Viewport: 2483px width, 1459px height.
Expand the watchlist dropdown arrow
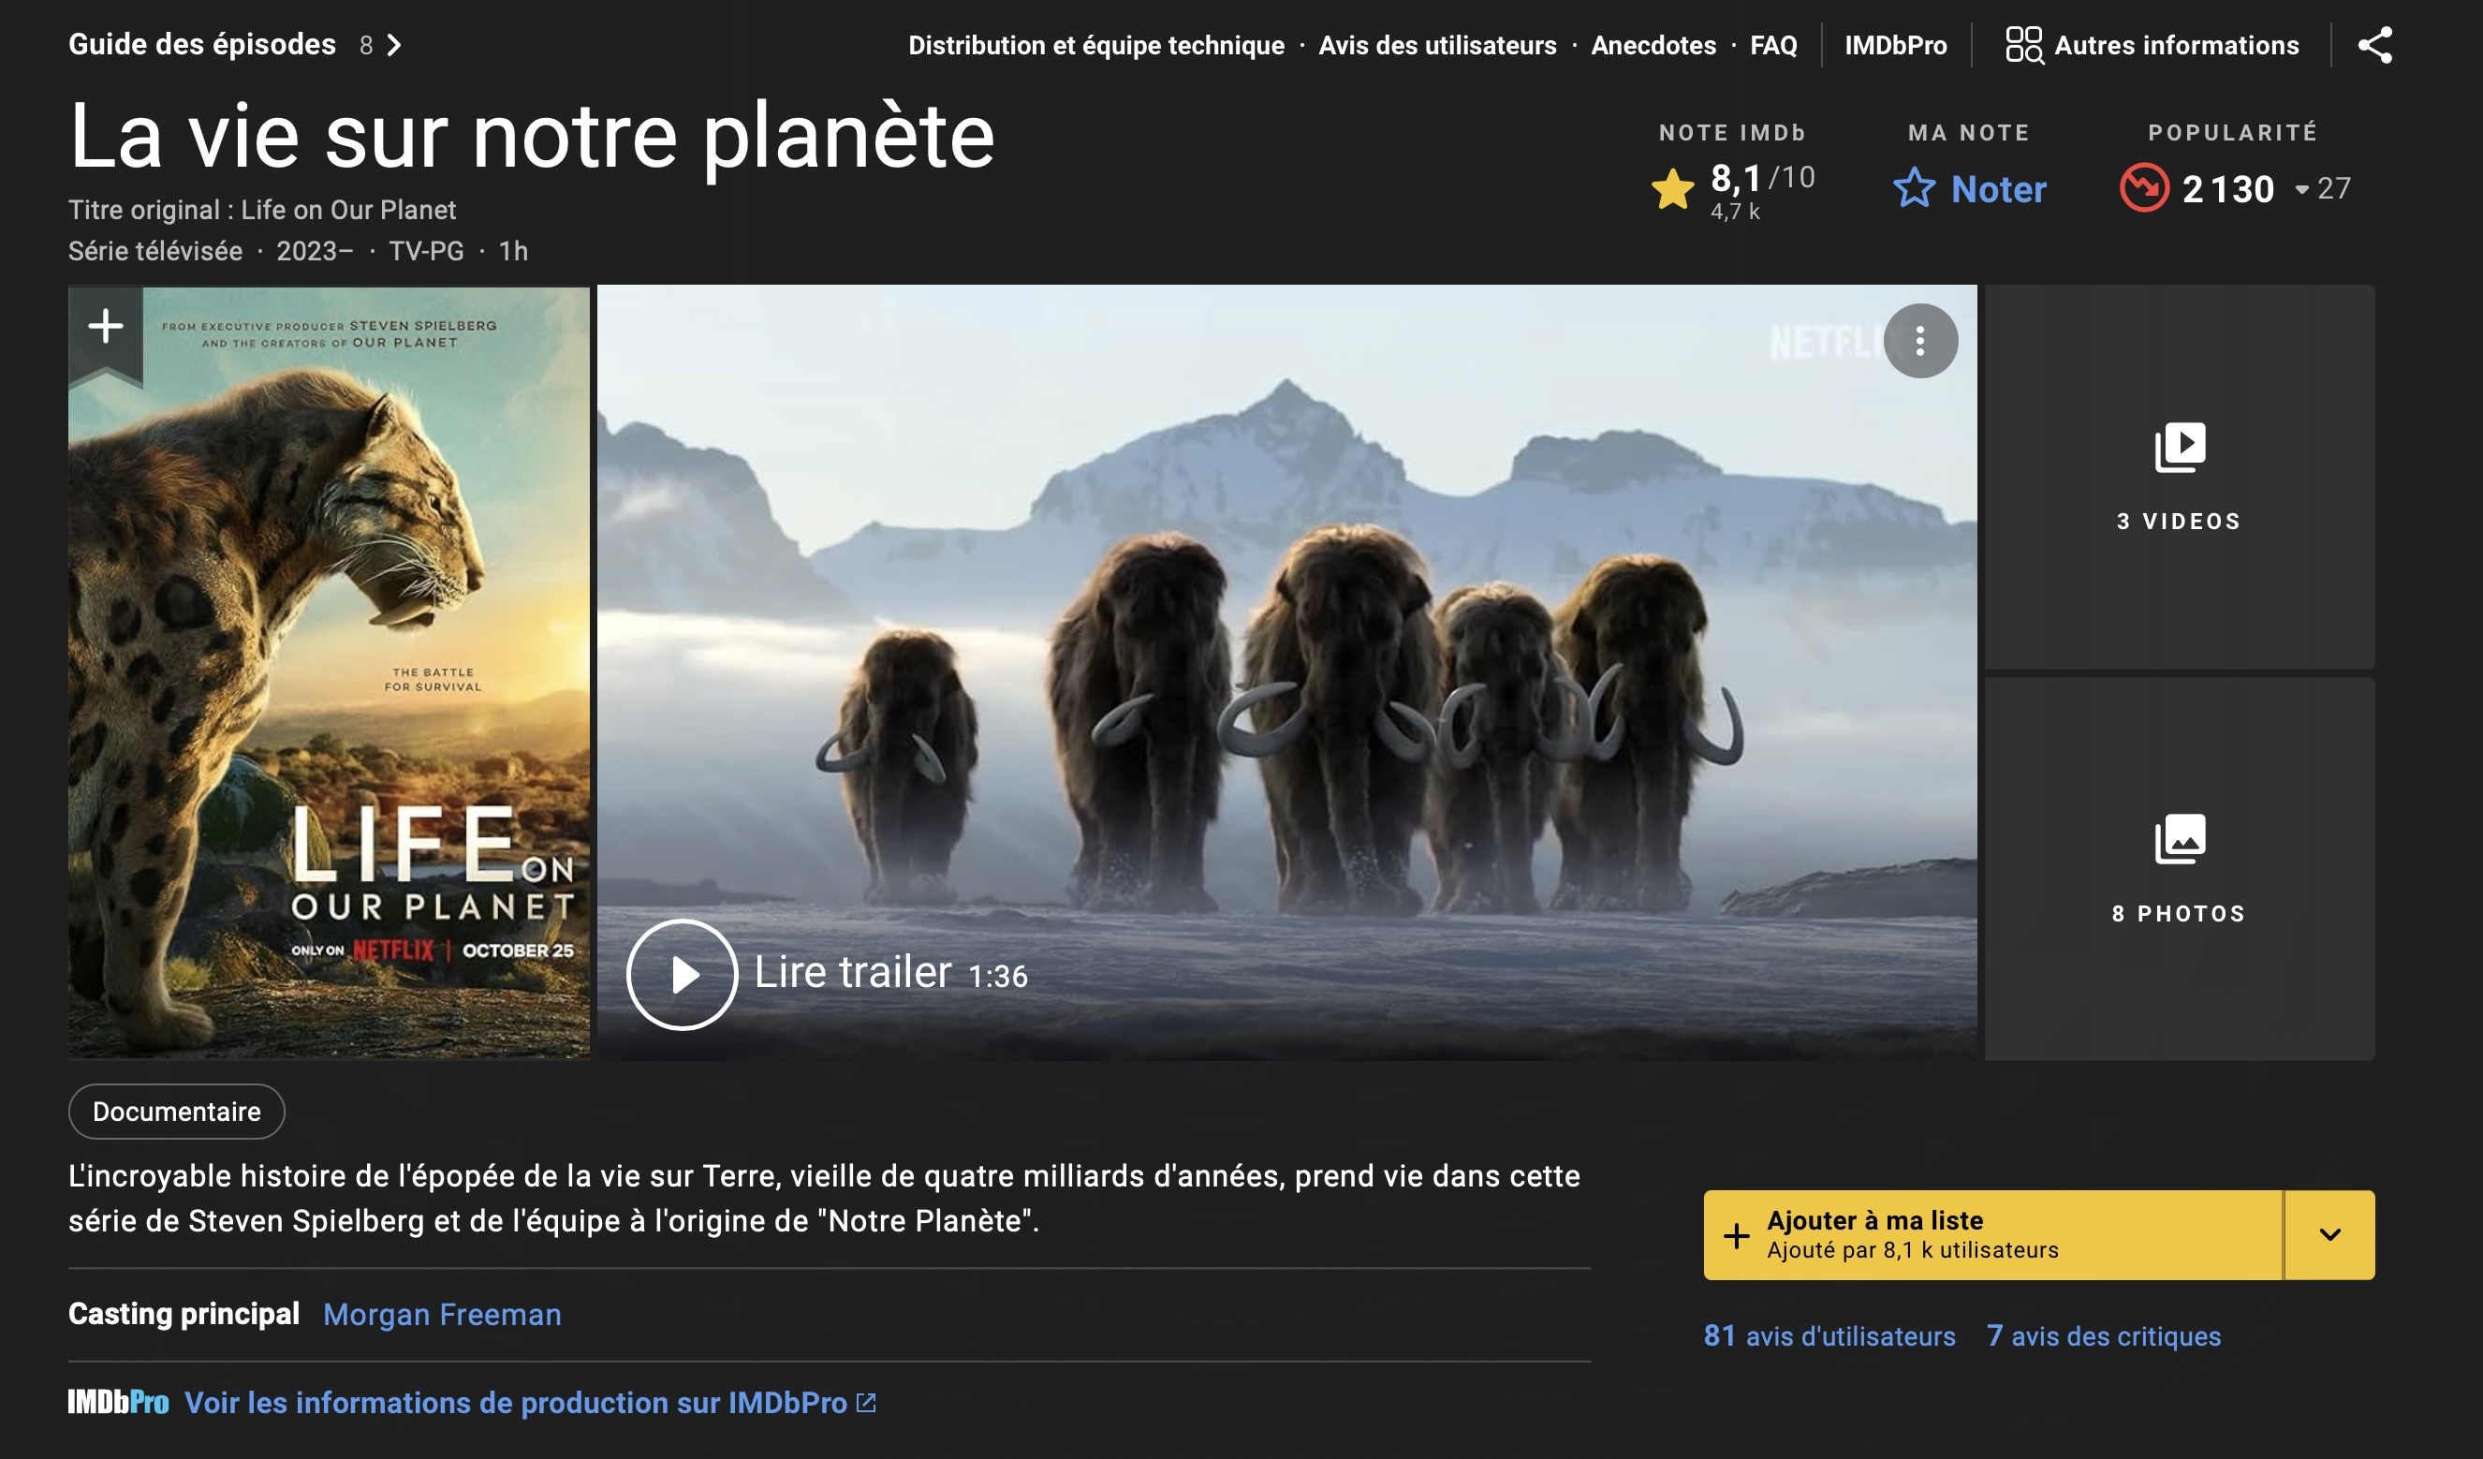coord(2329,1234)
